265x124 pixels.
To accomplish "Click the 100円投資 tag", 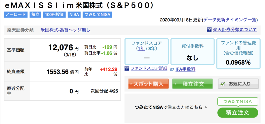I will click(54, 14).
